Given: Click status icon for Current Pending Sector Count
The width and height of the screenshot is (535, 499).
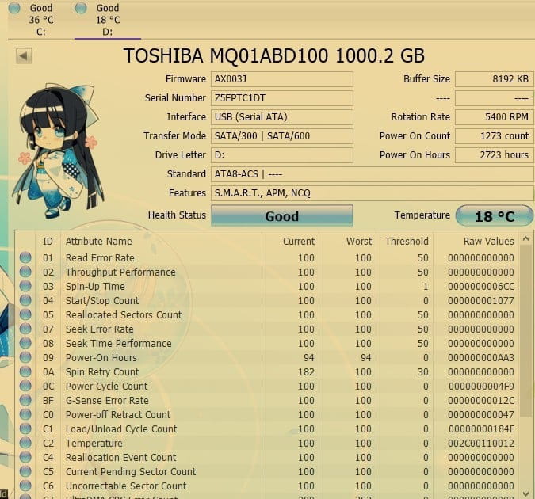Looking at the screenshot, I should [x=25, y=471].
